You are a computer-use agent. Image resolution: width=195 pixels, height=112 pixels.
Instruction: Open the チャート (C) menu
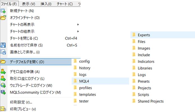(65, 4)
